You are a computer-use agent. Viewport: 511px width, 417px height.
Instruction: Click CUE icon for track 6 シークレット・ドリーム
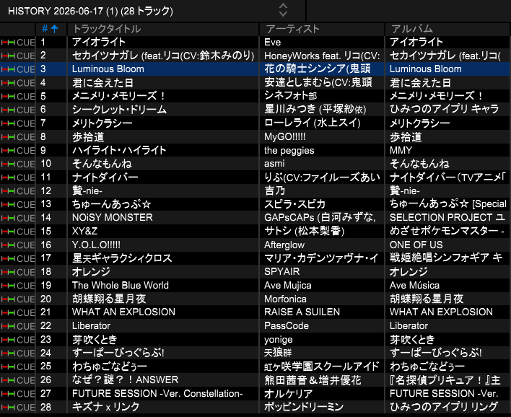(17, 110)
